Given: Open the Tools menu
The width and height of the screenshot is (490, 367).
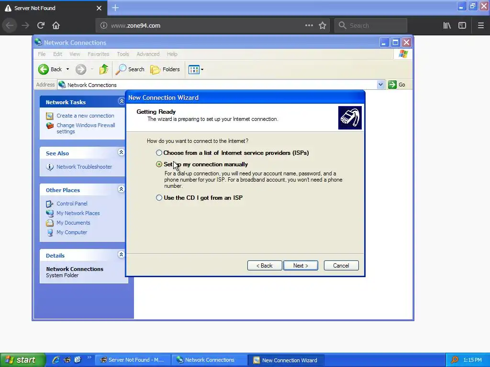Looking at the screenshot, I should pyautogui.click(x=123, y=54).
